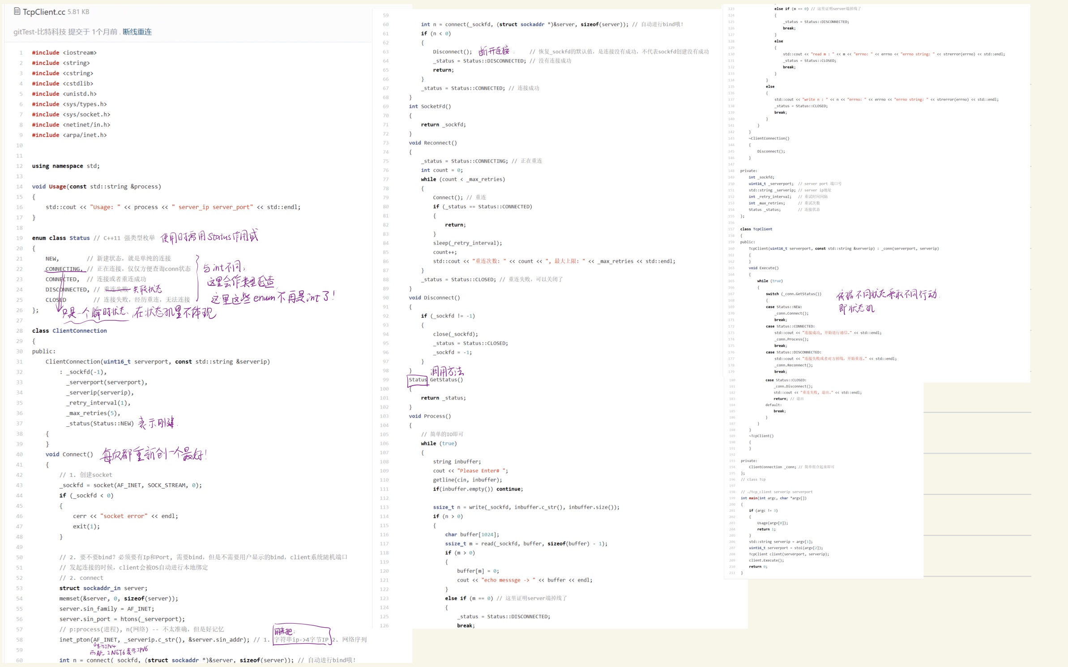This screenshot has width=1068, height=667.
Task: Click line number 19 at enum Status
Action: (19, 238)
